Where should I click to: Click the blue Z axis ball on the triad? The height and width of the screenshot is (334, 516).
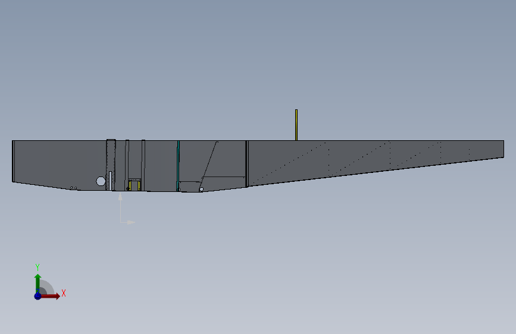[x=37, y=296]
